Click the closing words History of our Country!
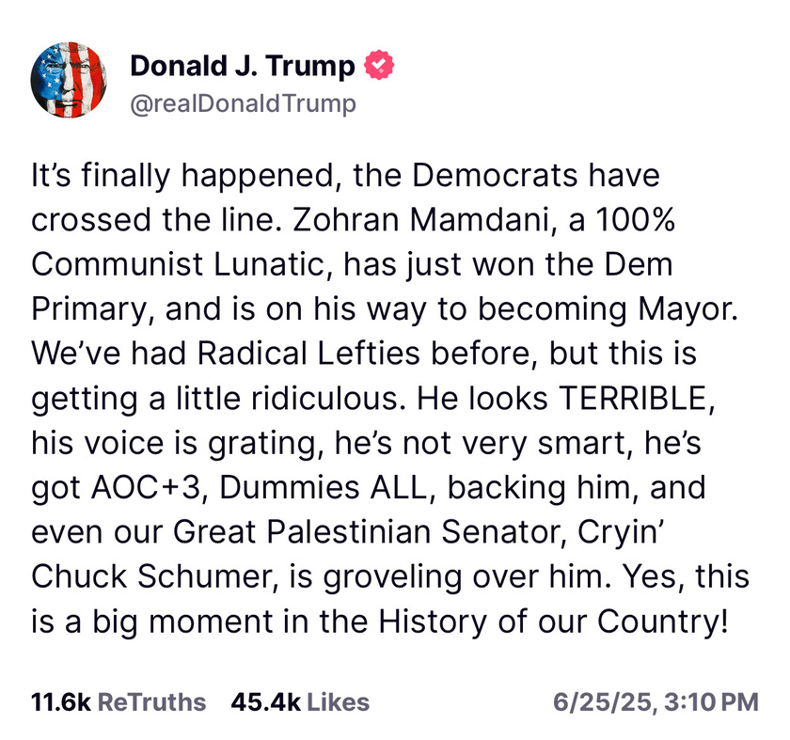 point(554,622)
